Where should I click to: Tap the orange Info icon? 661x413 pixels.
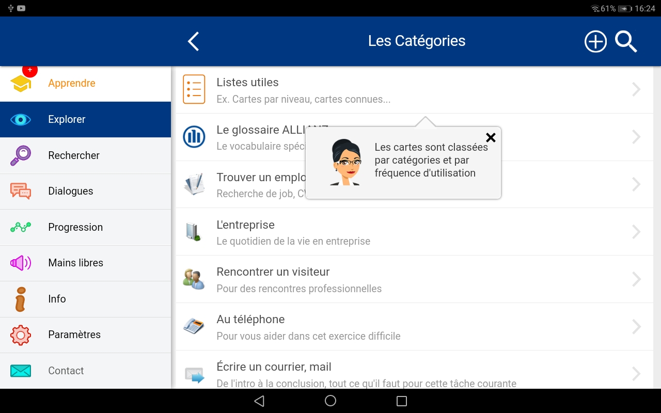pos(20,299)
